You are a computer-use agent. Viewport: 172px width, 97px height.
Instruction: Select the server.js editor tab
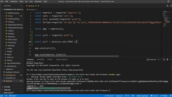(32, 6)
